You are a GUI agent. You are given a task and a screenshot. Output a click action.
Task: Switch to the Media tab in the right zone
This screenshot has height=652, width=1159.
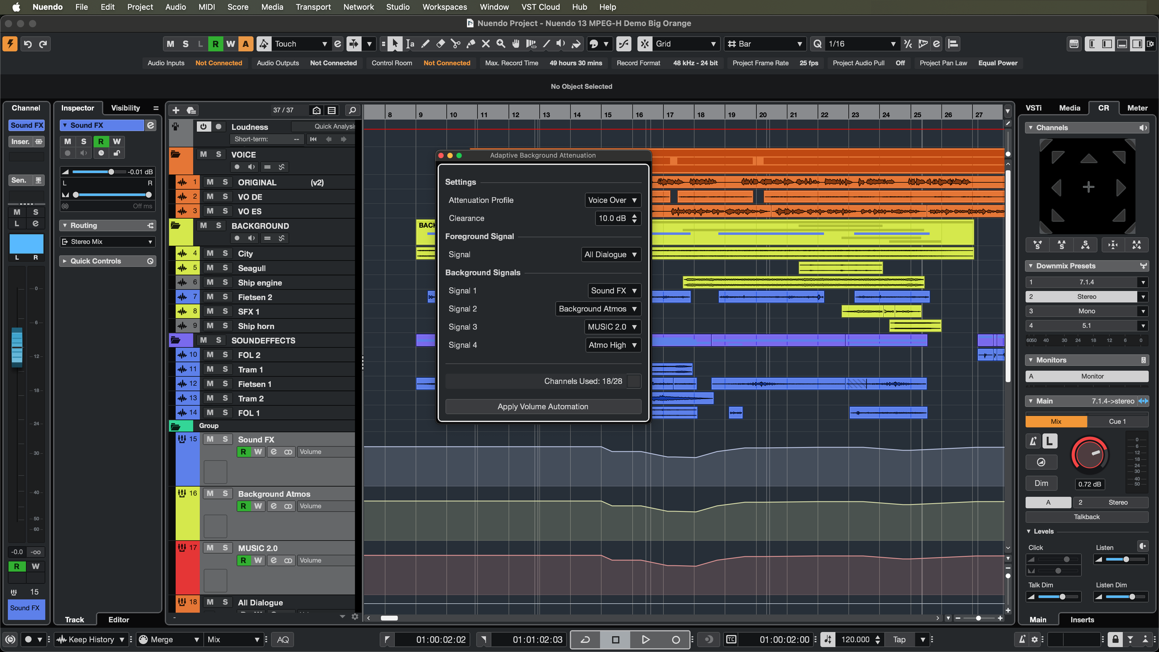coord(1070,107)
